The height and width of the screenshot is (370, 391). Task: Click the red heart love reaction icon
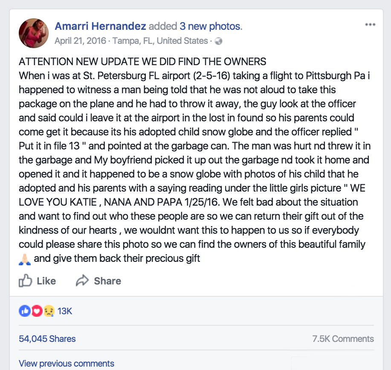pyautogui.click(x=37, y=311)
